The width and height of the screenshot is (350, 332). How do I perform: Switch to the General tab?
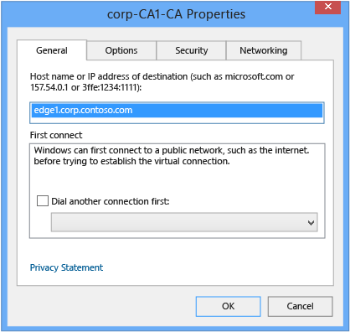coord(52,50)
